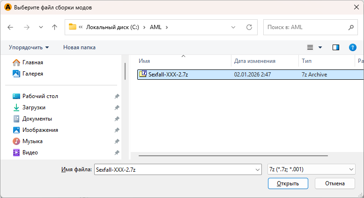Image resolution: width=364 pixels, height=198 pixels.
Task: Open the Галерея sidebar item
Action: point(33,74)
